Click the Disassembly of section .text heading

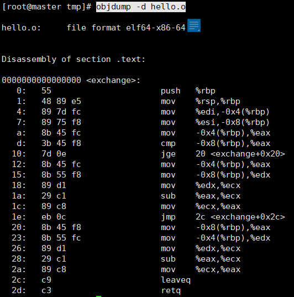(73, 59)
